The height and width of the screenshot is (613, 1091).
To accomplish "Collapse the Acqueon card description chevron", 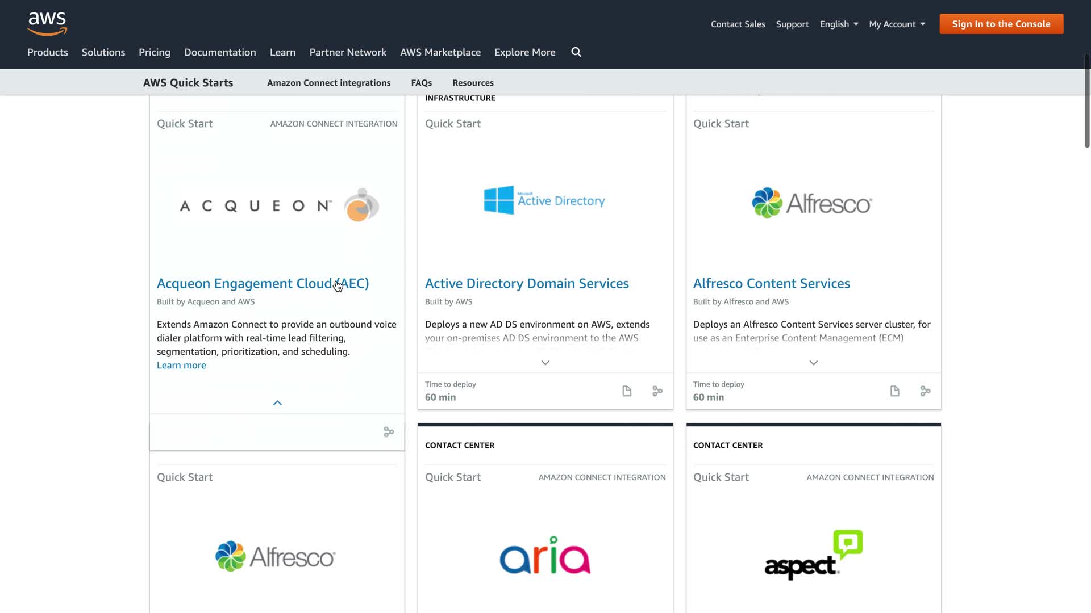I will pyautogui.click(x=277, y=403).
